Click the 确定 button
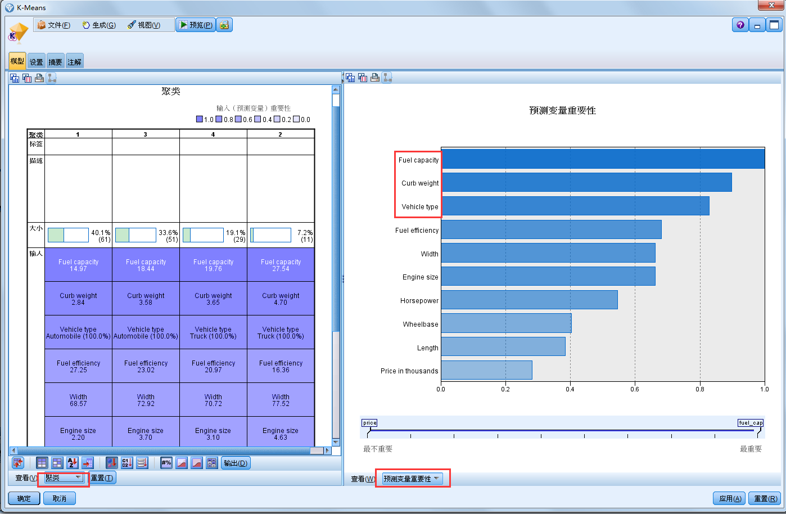Image resolution: width=786 pixels, height=514 pixels. pos(24,498)
